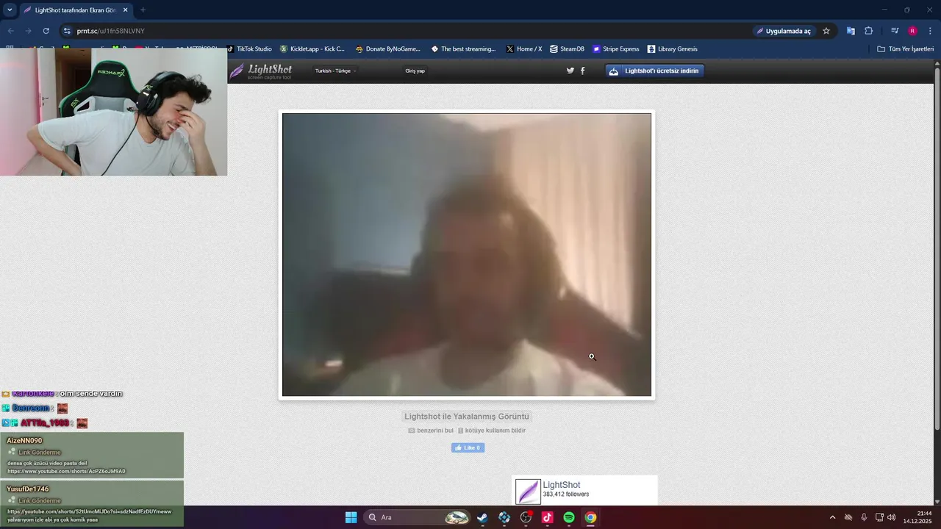
Task: Open the taskbar icon right of Steam
Action: 504,517
